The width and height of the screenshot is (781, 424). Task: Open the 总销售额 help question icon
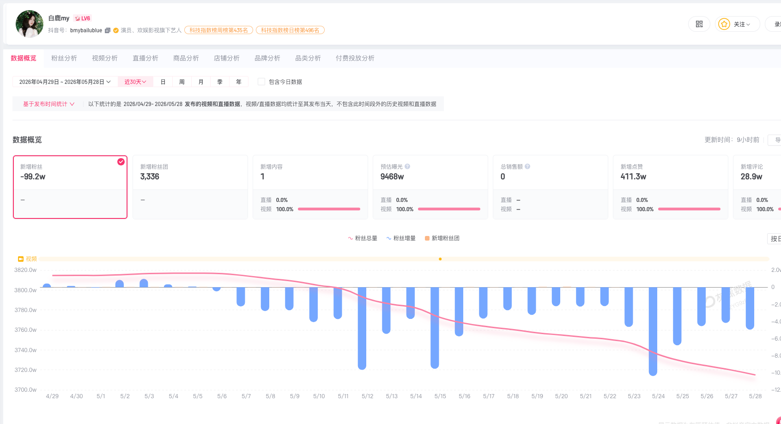[527, 166]
